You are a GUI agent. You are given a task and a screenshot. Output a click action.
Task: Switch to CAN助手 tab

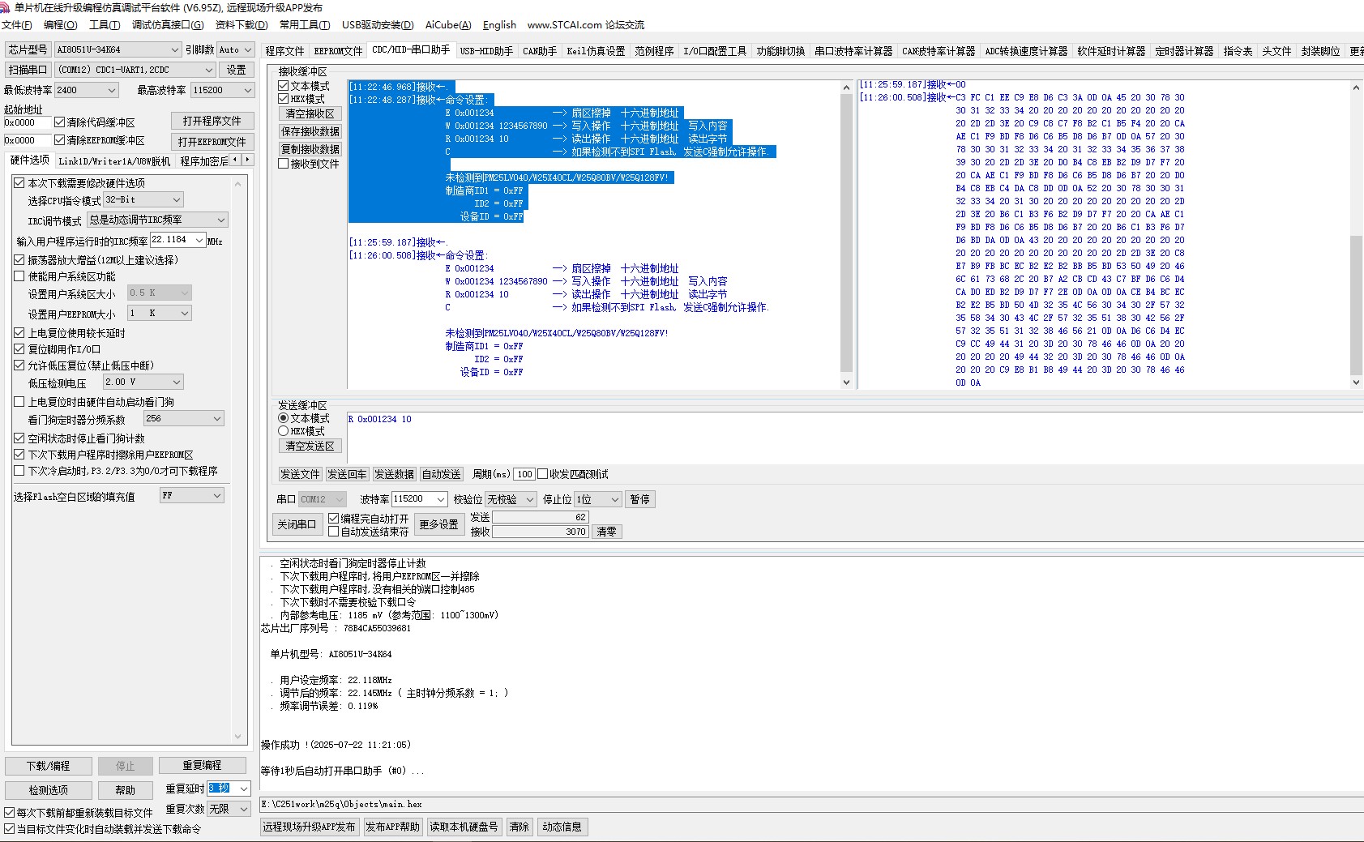tap(540, 51)
